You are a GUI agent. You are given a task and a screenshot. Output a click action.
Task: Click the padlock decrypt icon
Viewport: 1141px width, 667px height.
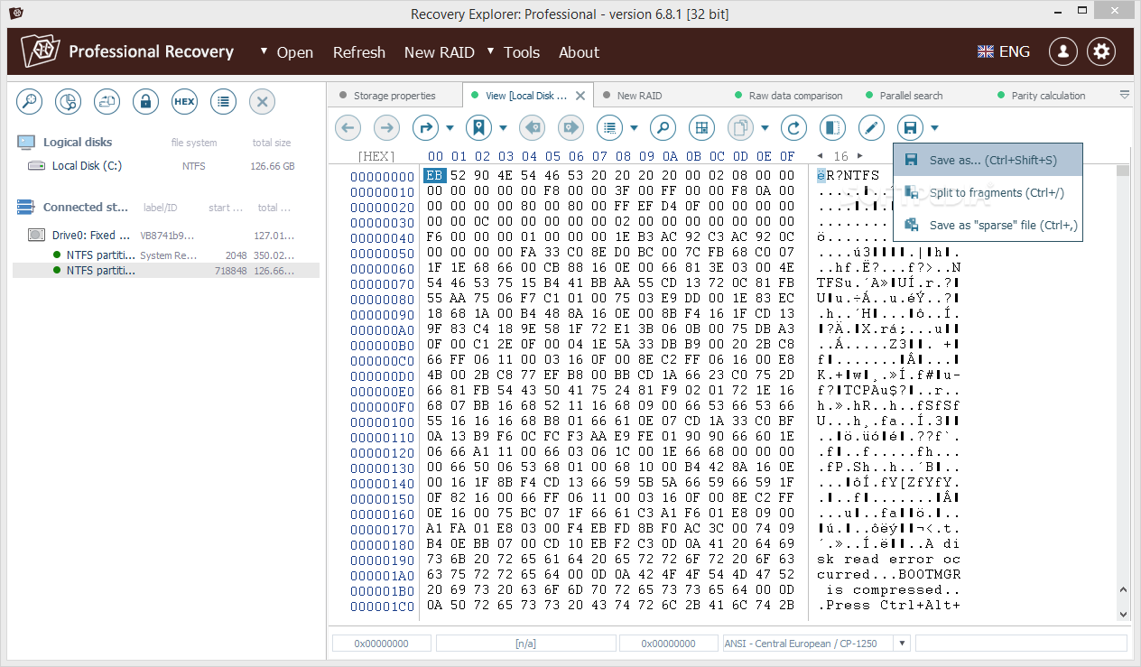145,102
